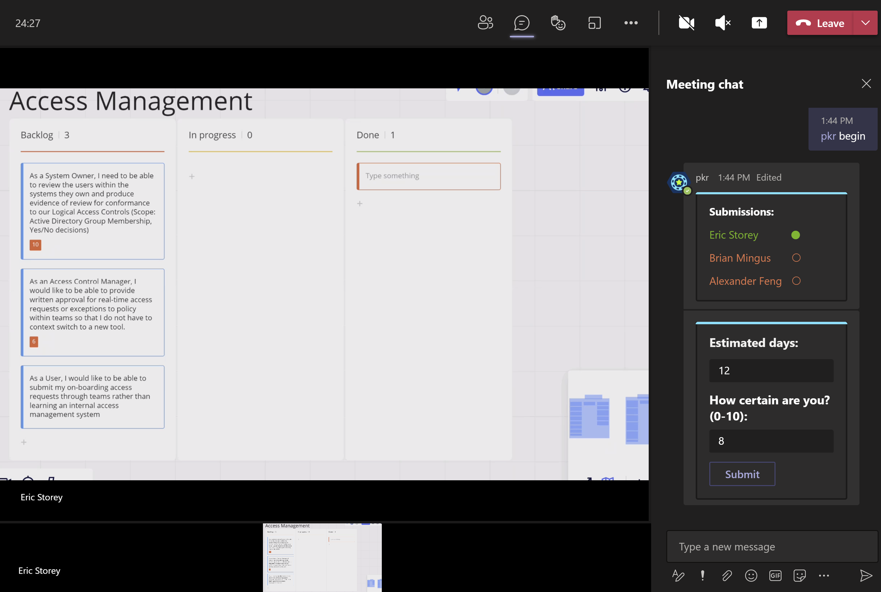Click the Estimated days input field
The height and width of the screenshot is (592, 881).
coord(771,370)
